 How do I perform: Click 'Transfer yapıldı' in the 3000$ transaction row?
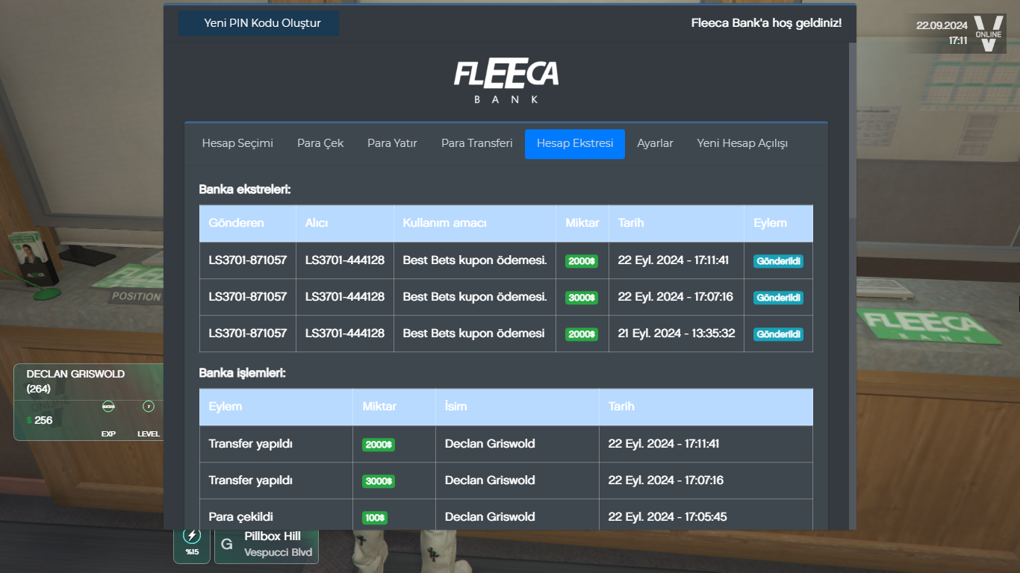(250, 480)
